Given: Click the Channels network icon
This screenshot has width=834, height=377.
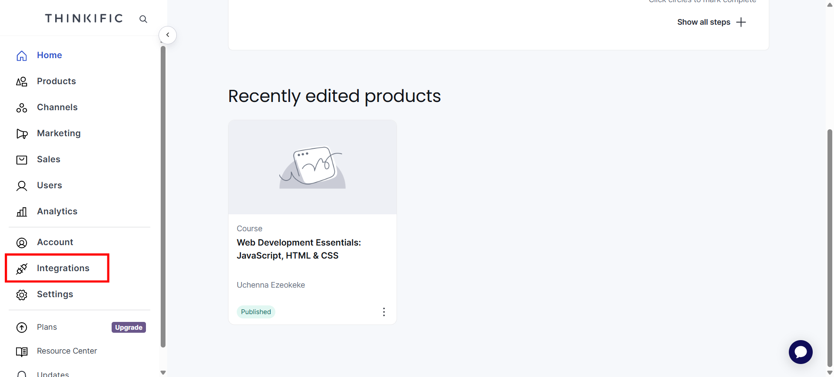Looking at the screenshot, I should pos(22,108).
